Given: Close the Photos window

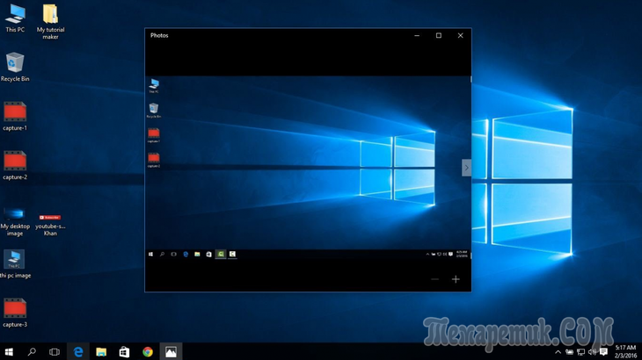Looking at the screenshot, I should coord(460,35).
